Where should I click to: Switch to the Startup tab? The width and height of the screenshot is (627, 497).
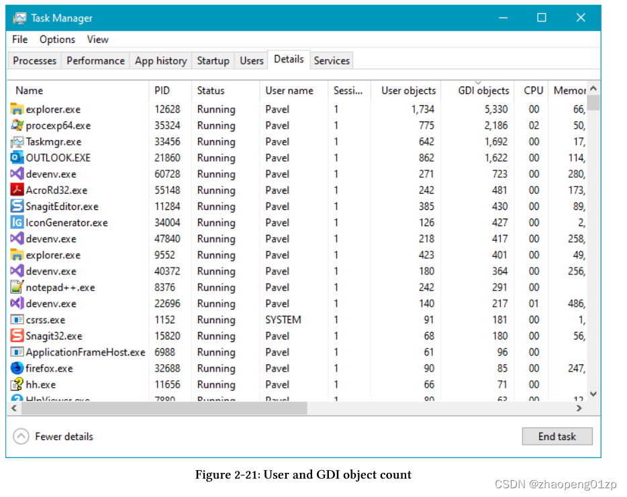point(213,61)
